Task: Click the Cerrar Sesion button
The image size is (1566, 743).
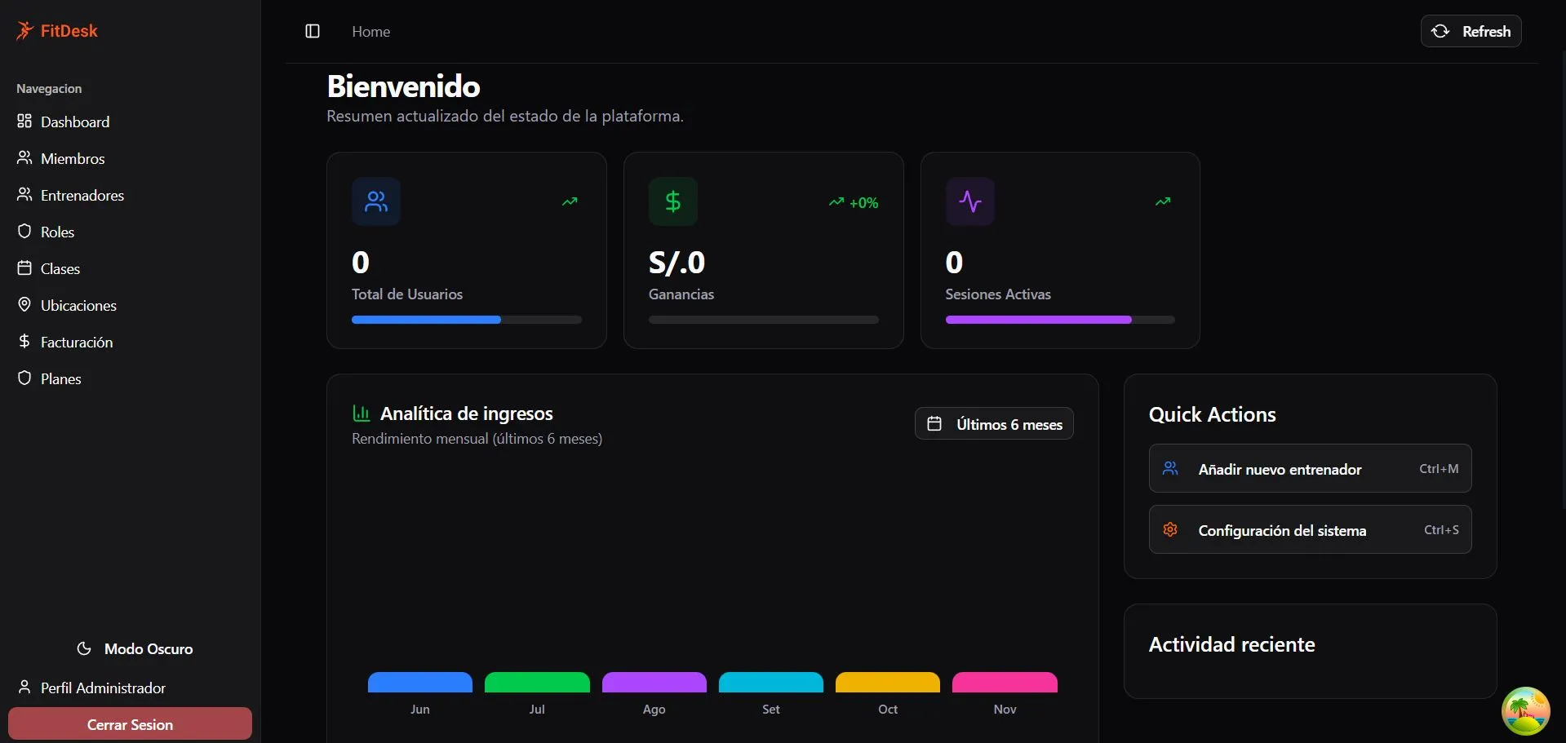Action: point(130,724)
